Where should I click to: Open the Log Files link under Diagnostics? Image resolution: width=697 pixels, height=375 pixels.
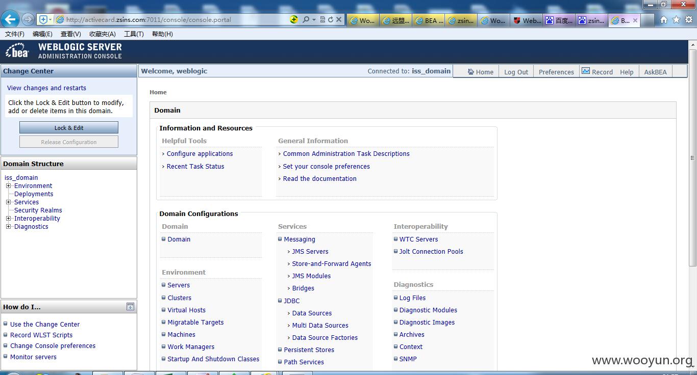point(412,298)
